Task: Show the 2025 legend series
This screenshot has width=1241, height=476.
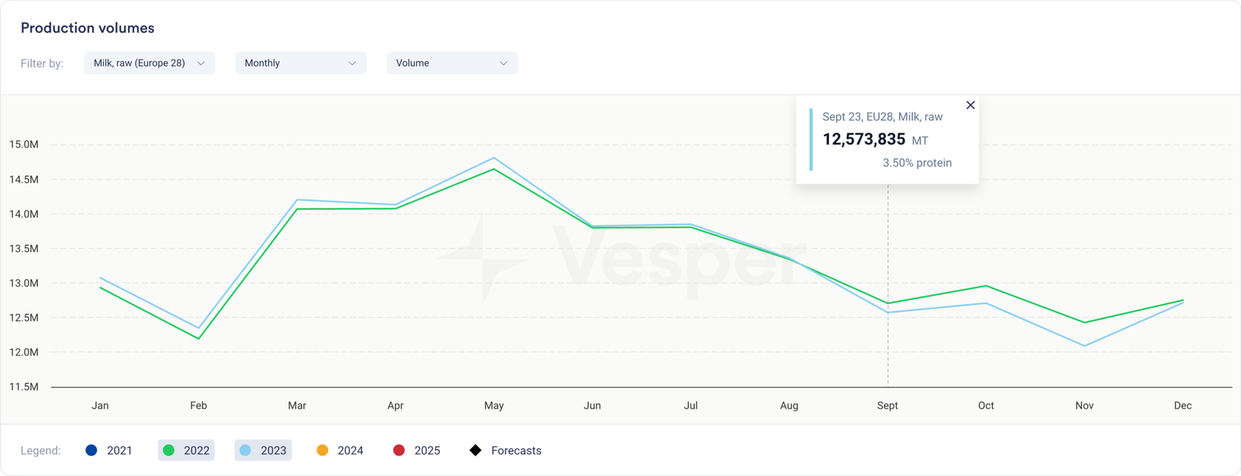Action: pos(417,450)
